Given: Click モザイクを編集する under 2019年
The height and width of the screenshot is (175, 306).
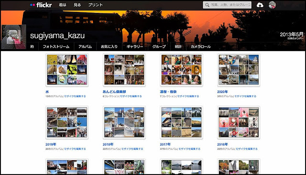Looking at the screenshot, I should click(x=75, y=149).
